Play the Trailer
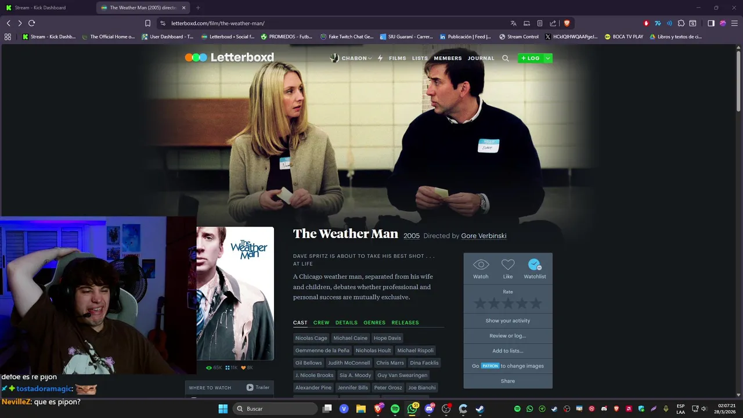The height and width of the screenshot is (418, 743). (258, 387)
